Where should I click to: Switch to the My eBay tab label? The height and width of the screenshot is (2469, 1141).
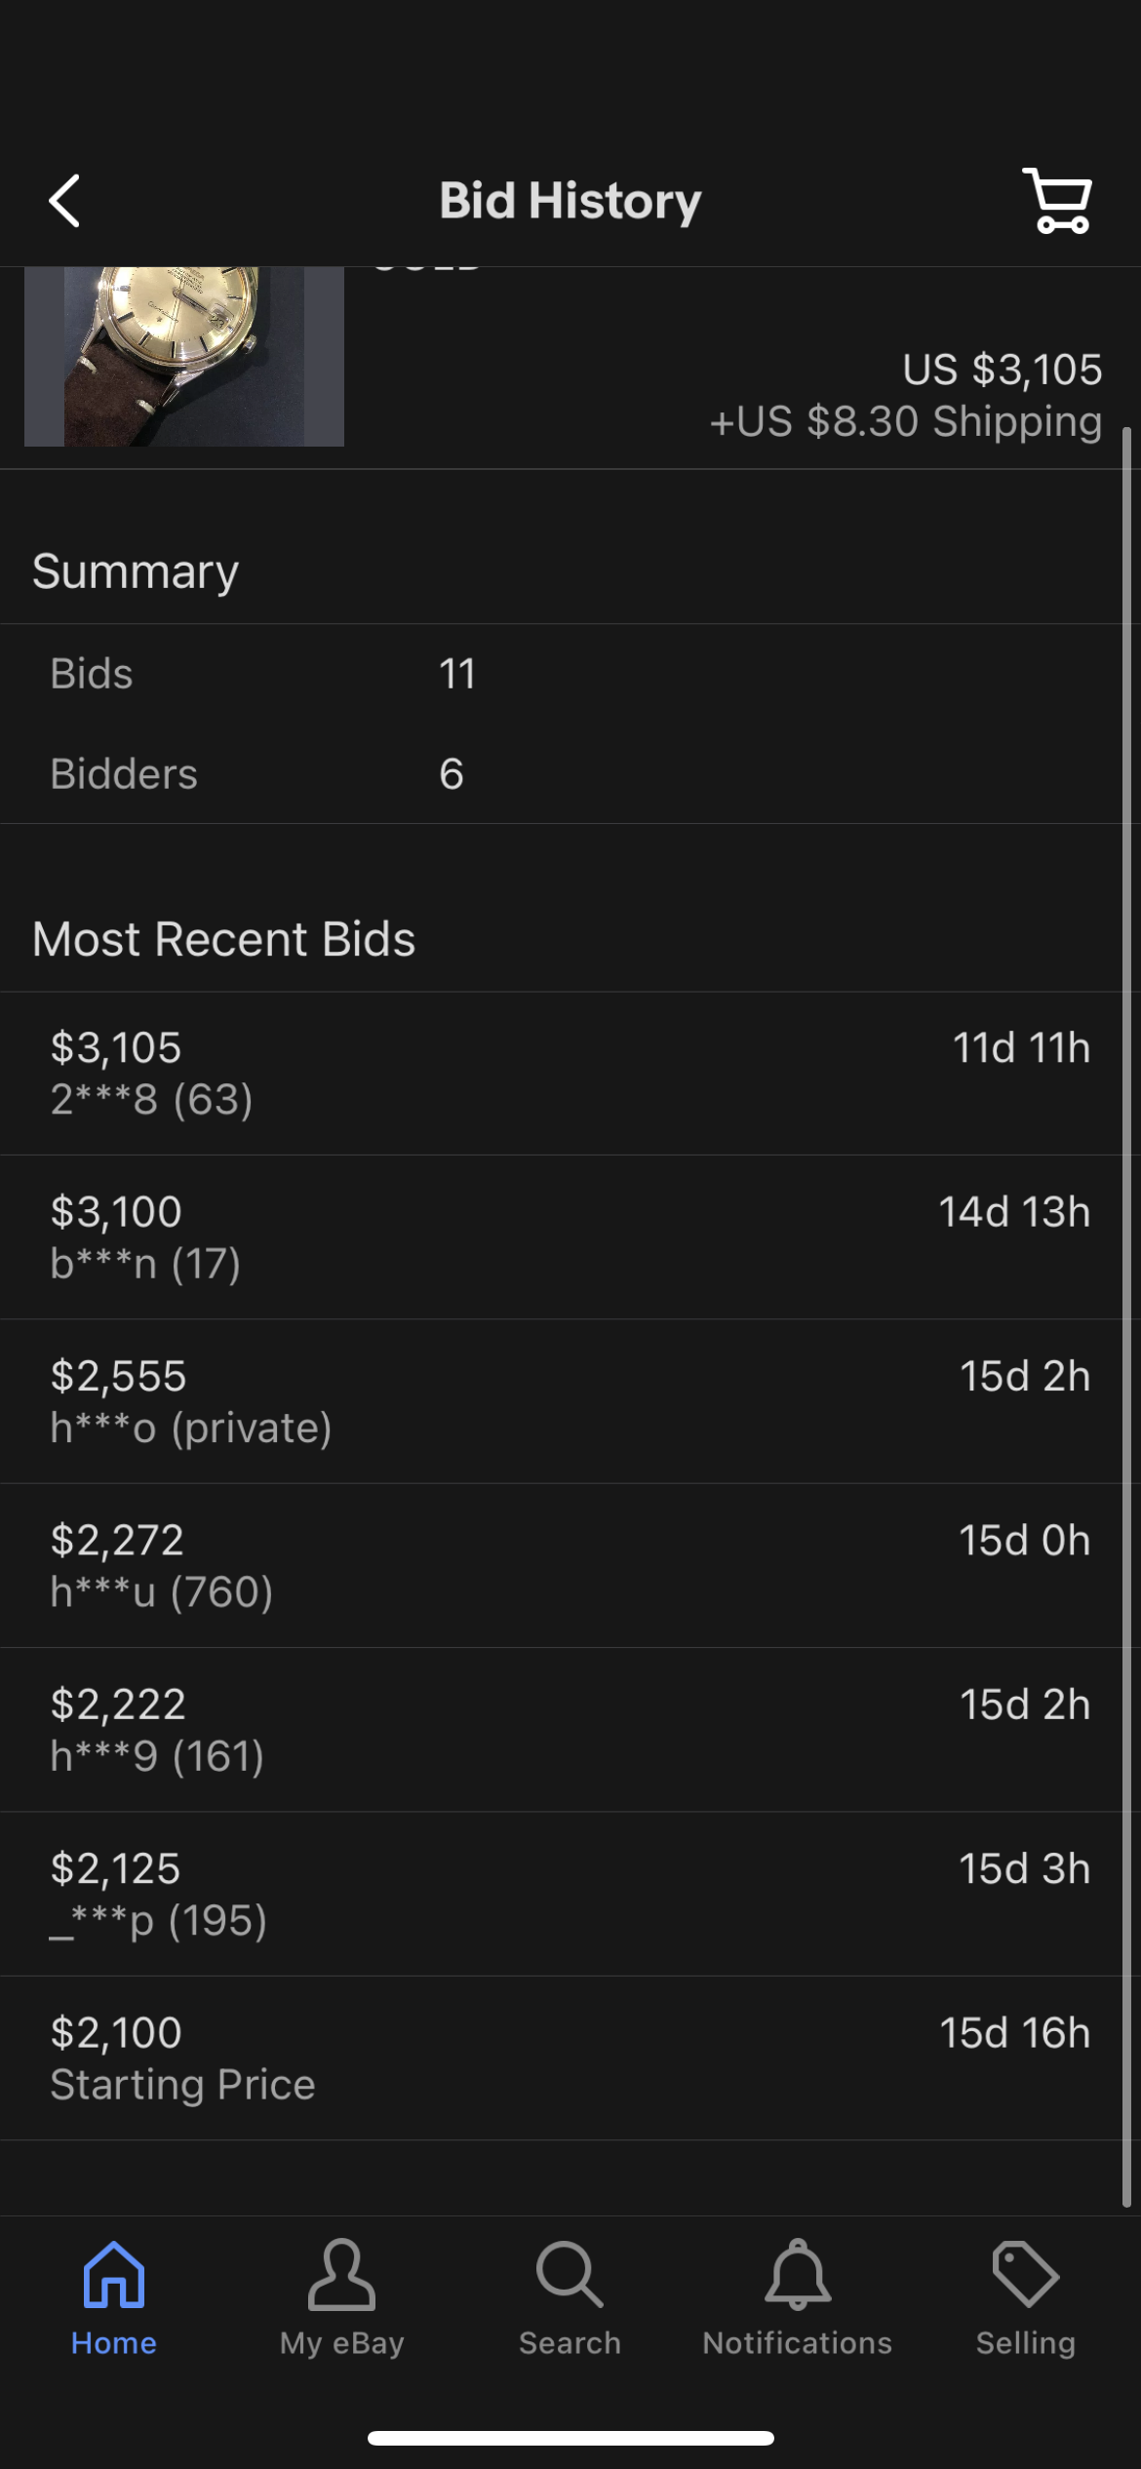coord(341,2343)
